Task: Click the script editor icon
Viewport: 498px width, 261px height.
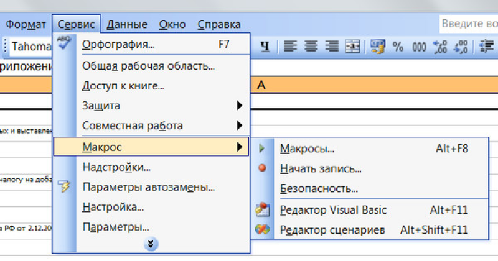Action: tap(262, 229)
